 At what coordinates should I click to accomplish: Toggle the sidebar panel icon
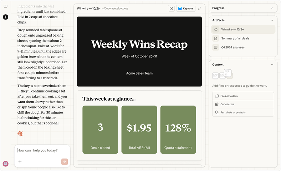(6, 6)
